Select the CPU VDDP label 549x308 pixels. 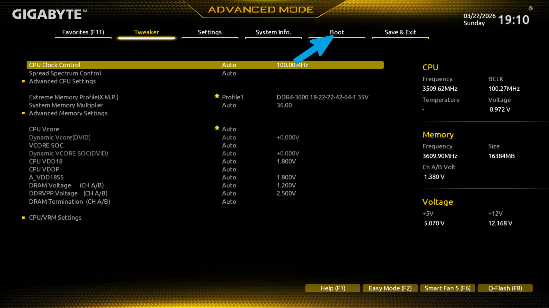[x=44, y=169]
